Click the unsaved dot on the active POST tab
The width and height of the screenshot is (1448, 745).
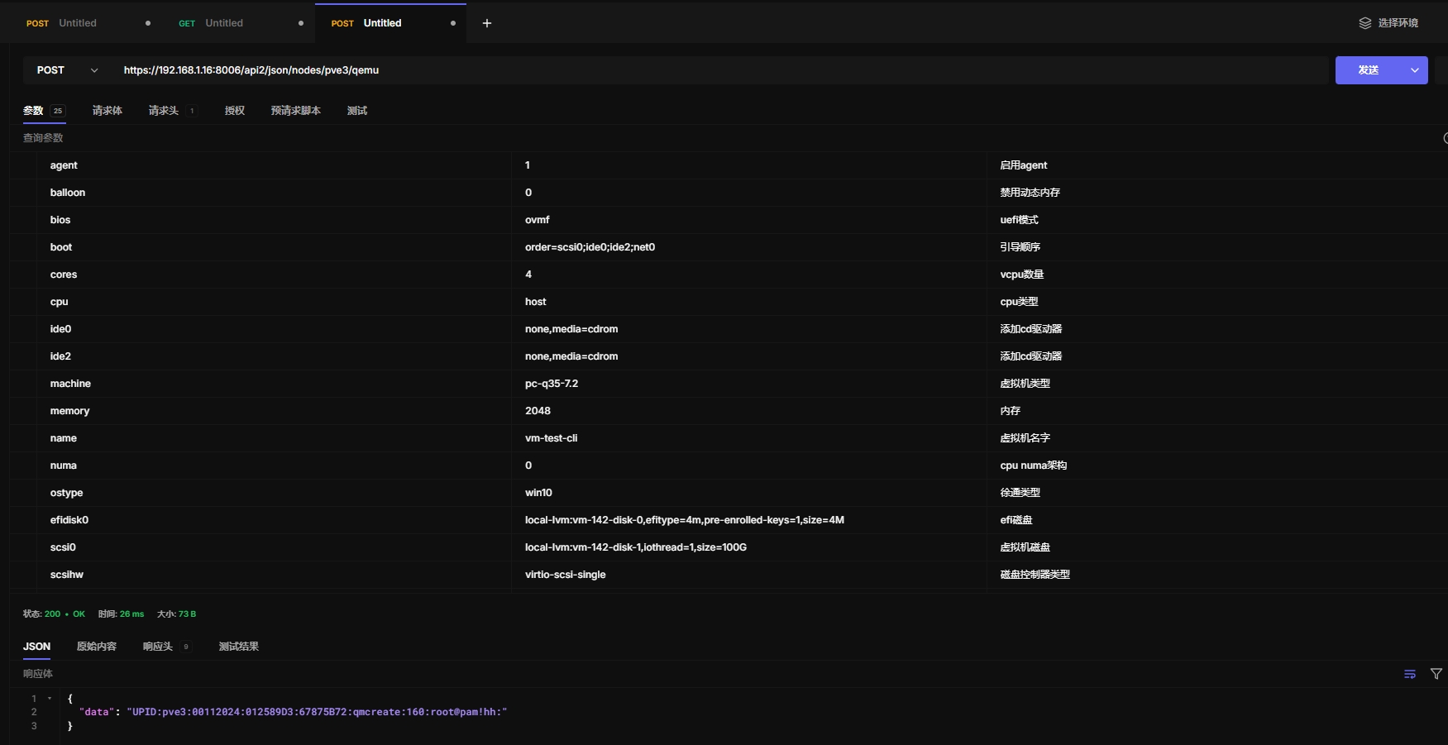coord(453,23)
